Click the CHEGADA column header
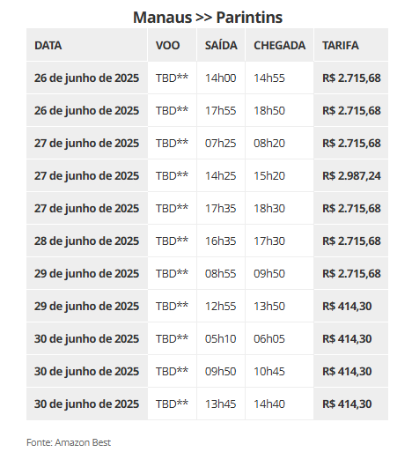The height and width of the screenshot is (452, 412). pyautogui.click(x=279, y=45)
